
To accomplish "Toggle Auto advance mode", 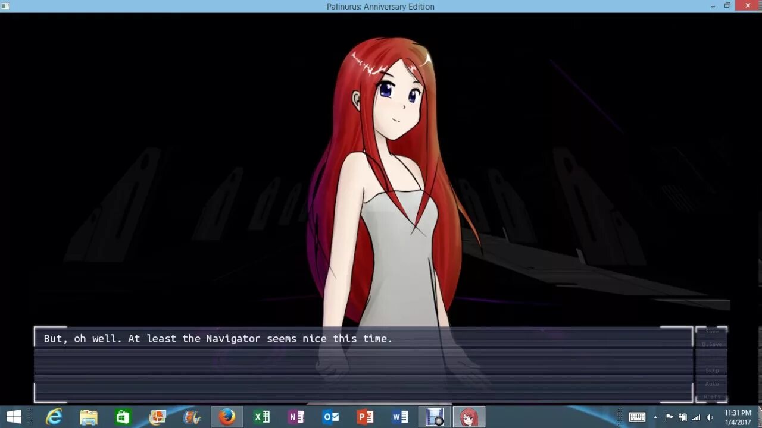I will click(711, 383).
